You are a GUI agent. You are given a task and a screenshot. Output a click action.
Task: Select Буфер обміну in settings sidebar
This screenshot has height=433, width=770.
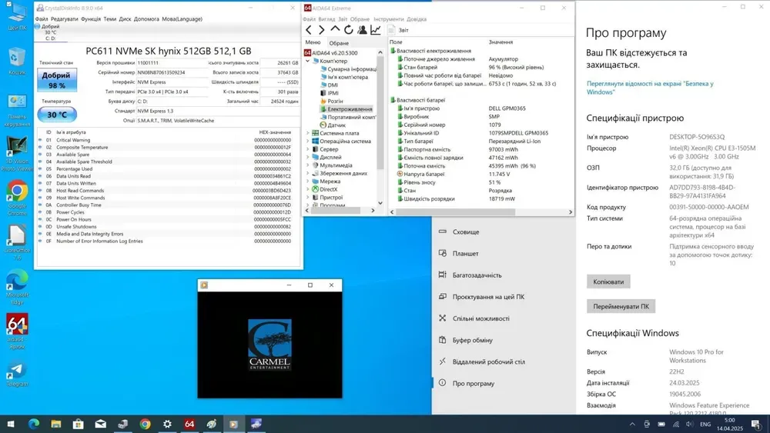coord(472,340)
